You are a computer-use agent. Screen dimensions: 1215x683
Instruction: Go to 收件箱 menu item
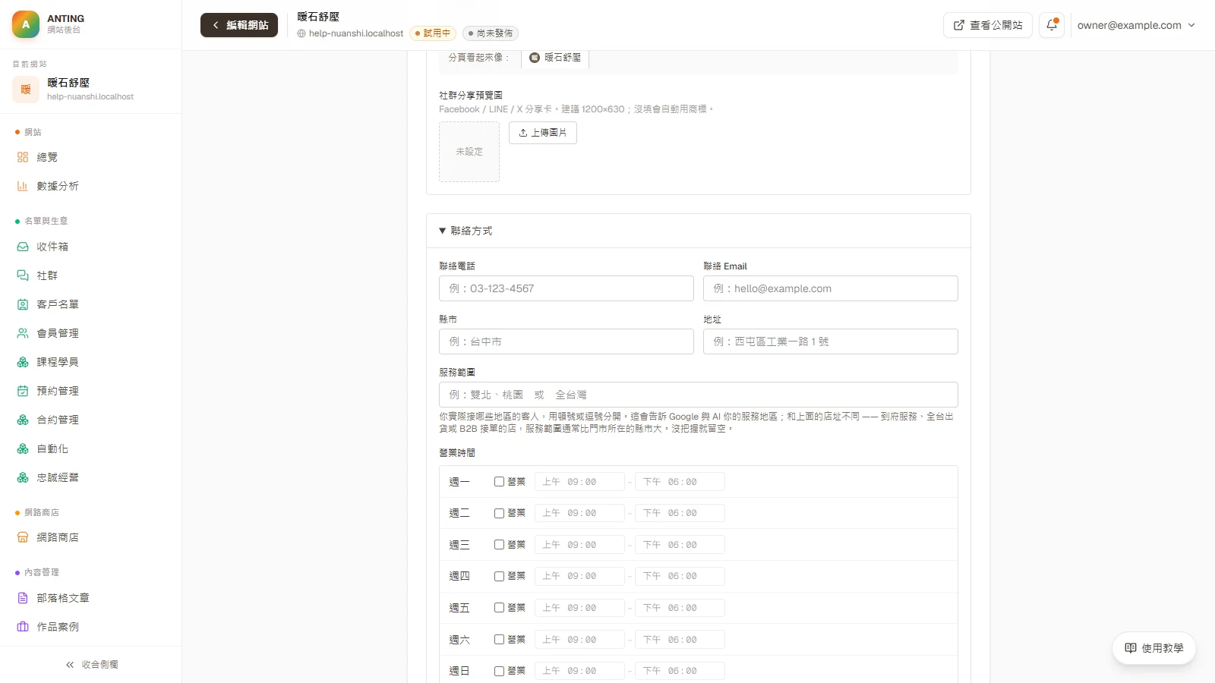(x=90, y=247)
